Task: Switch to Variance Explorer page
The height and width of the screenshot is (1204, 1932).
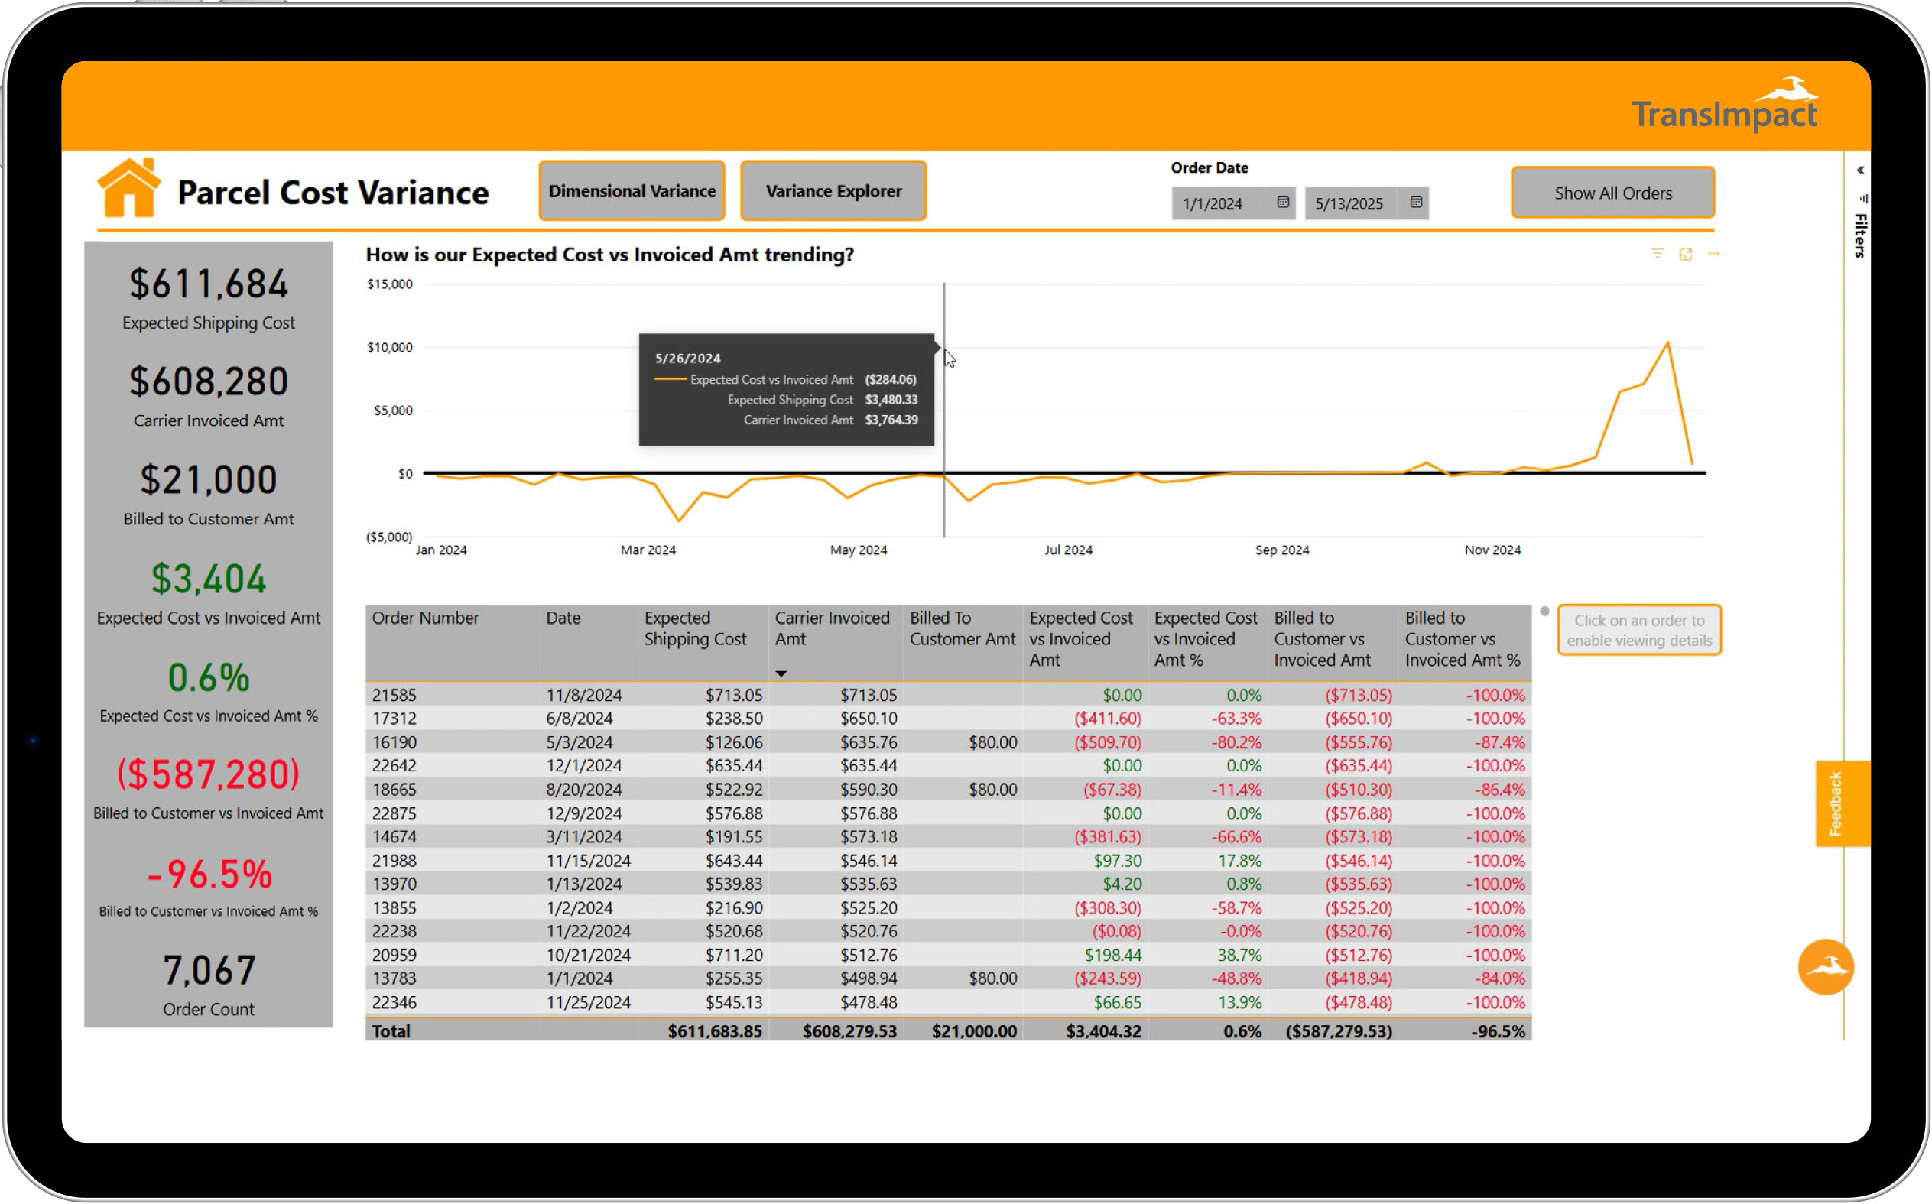Action: pos(833,191)
